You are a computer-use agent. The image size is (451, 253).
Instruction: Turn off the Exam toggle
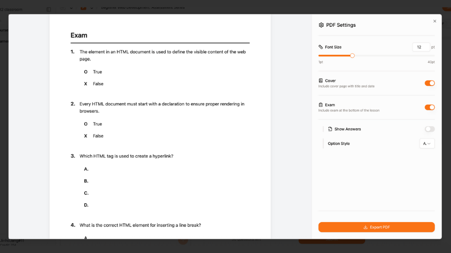click(429, 107)
